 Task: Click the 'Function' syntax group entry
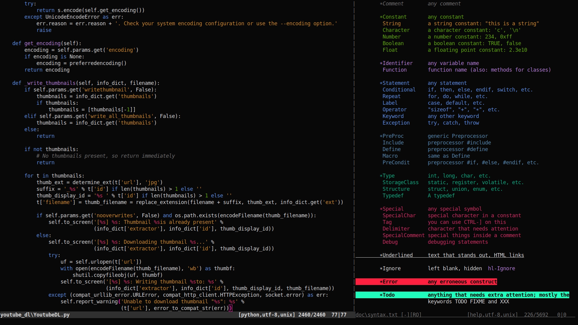pos(394,70)
